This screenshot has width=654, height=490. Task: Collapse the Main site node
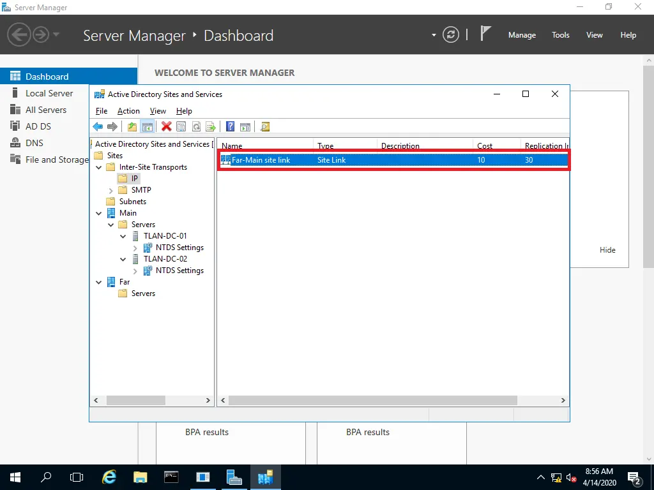click(99, 213)
